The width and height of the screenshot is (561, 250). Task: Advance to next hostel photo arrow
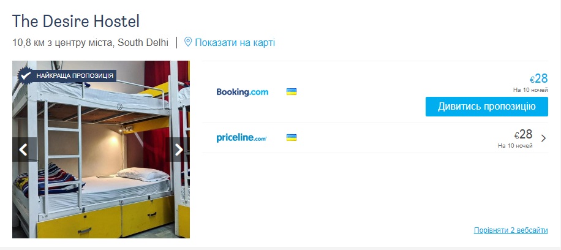click(x=178, y=150)
